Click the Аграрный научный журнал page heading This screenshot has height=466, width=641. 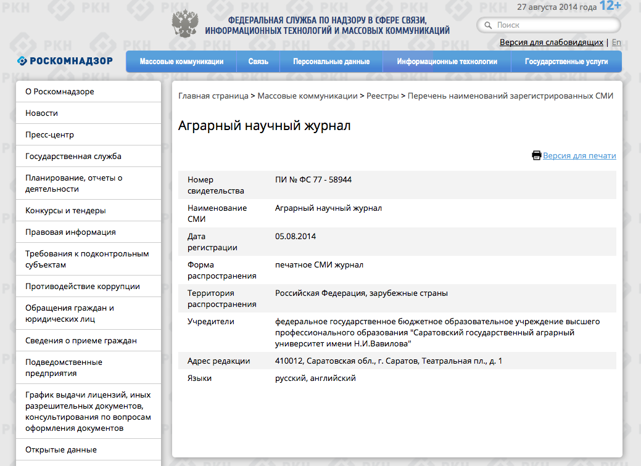(x=264, y=126)
